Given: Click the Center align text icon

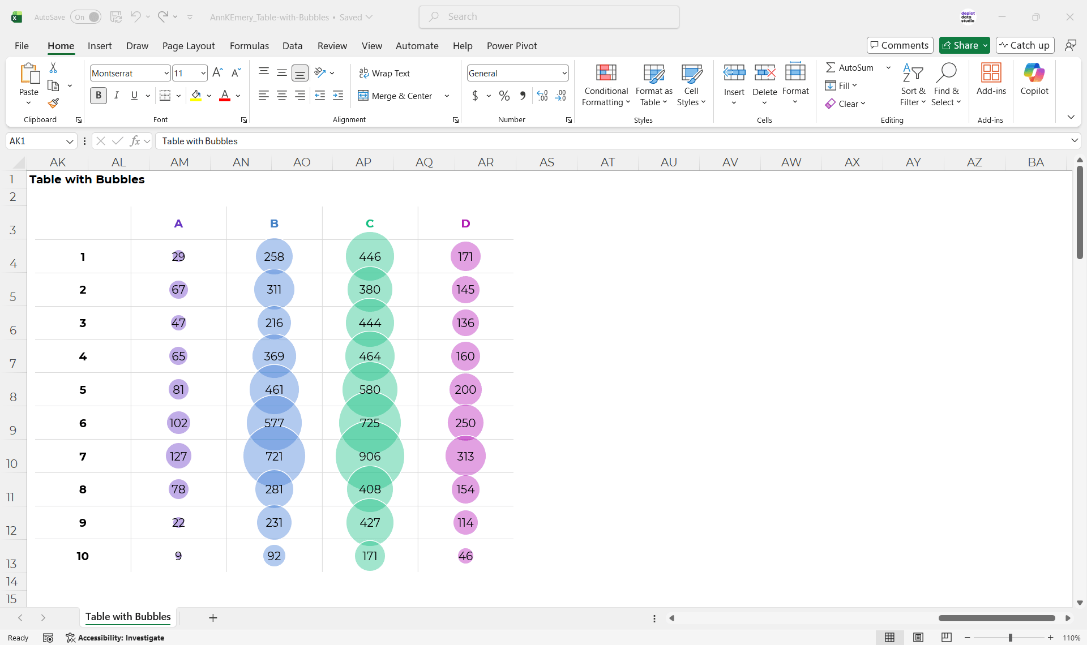Looking at the screenshot, I should point(281,96).
